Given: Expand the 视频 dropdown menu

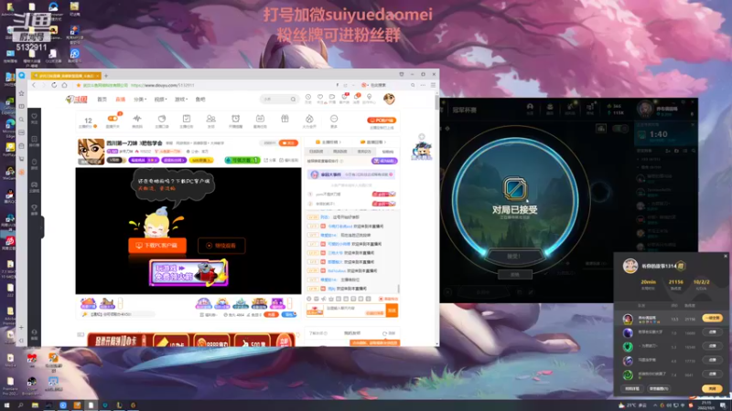Looking at the screenshot, I should (160, 100).
